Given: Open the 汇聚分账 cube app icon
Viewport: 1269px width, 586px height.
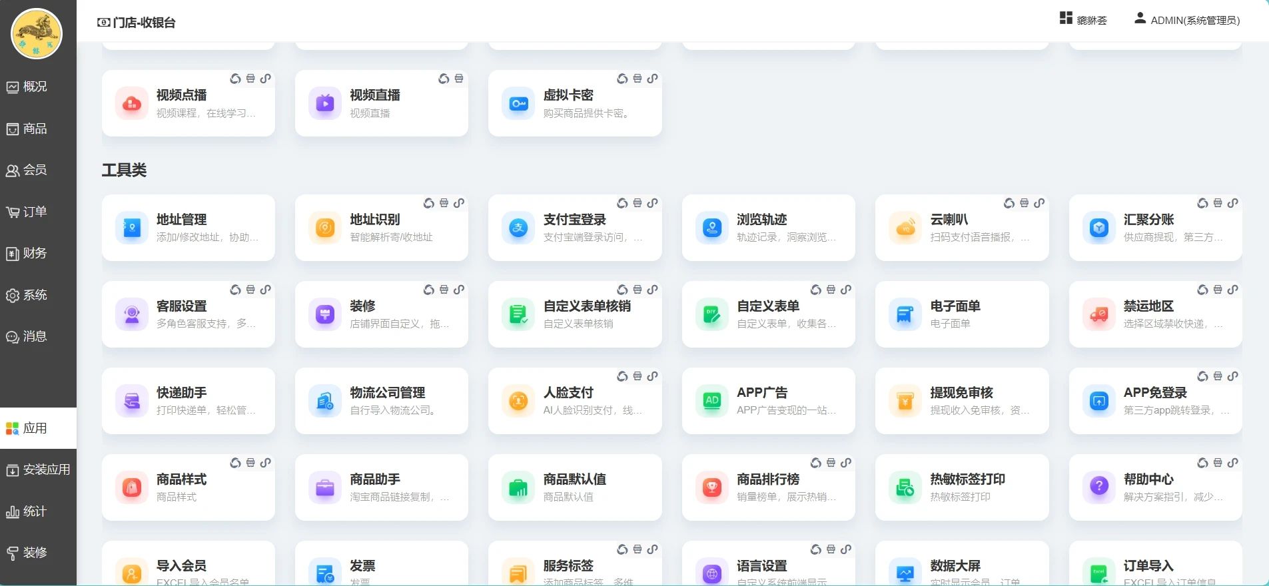Looking at the screenshot, I should [x=1099, y=228].
